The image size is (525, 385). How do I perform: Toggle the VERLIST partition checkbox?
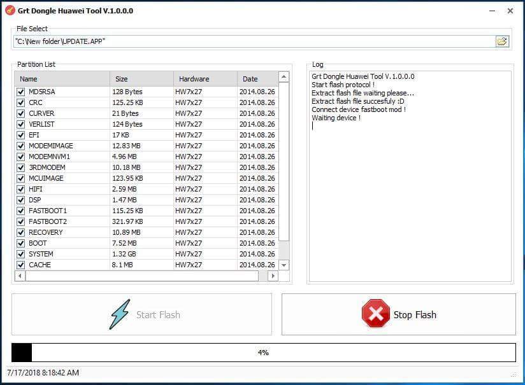pyautogui.click(x=21, y=124)
